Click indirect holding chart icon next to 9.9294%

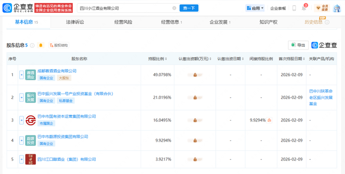point(270,120)
